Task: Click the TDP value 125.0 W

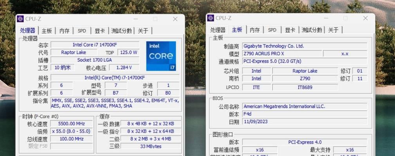Action: coord(128,52)
